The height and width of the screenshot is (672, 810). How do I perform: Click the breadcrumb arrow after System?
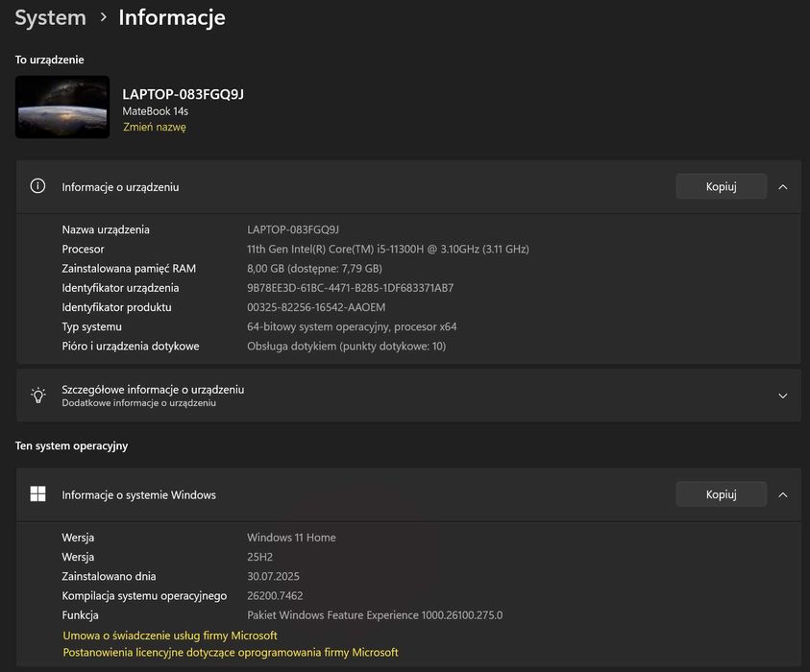[x=103, y=17]
